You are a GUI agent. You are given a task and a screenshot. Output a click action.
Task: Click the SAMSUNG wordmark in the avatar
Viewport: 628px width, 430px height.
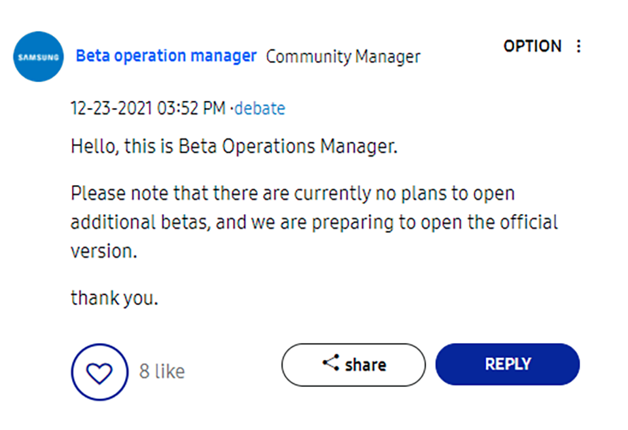click(39, 57)
